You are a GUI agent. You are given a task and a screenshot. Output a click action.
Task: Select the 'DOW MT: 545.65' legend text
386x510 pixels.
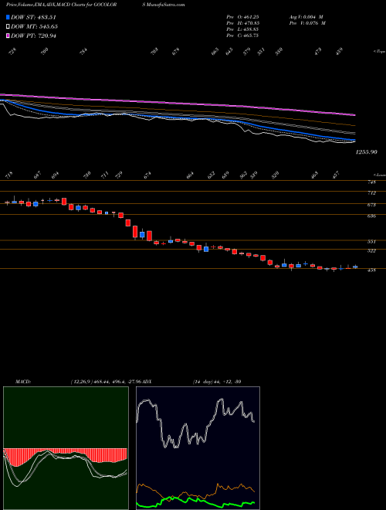[x=34, y=26]
